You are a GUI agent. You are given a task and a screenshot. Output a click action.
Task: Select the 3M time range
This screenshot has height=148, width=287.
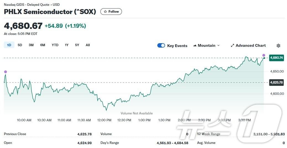31,45
